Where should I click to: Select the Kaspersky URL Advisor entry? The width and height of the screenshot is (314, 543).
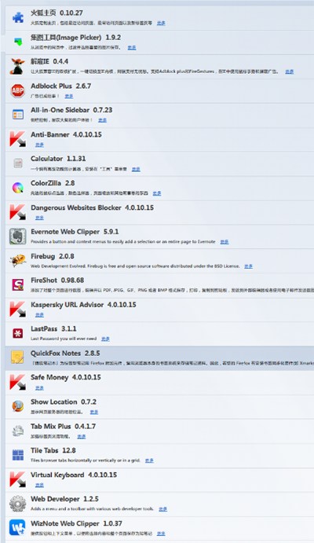point(160,310)
